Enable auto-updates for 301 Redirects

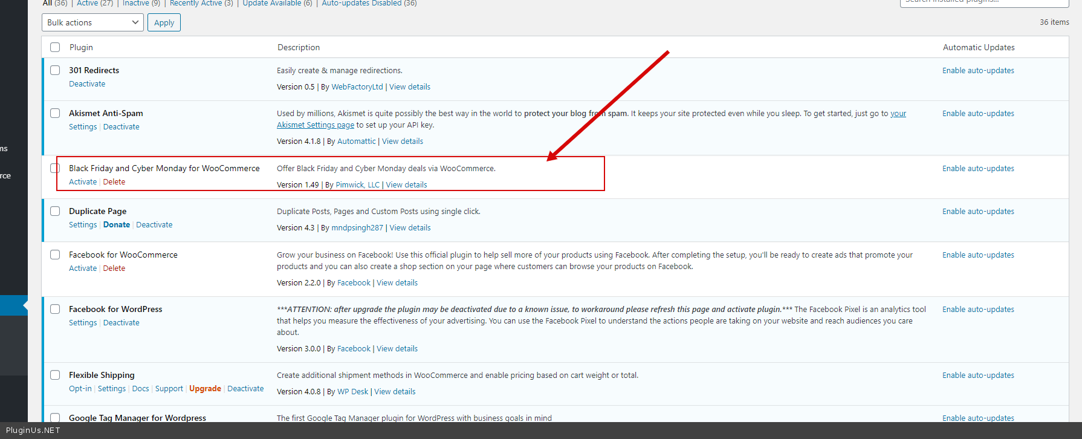(978, 71)
